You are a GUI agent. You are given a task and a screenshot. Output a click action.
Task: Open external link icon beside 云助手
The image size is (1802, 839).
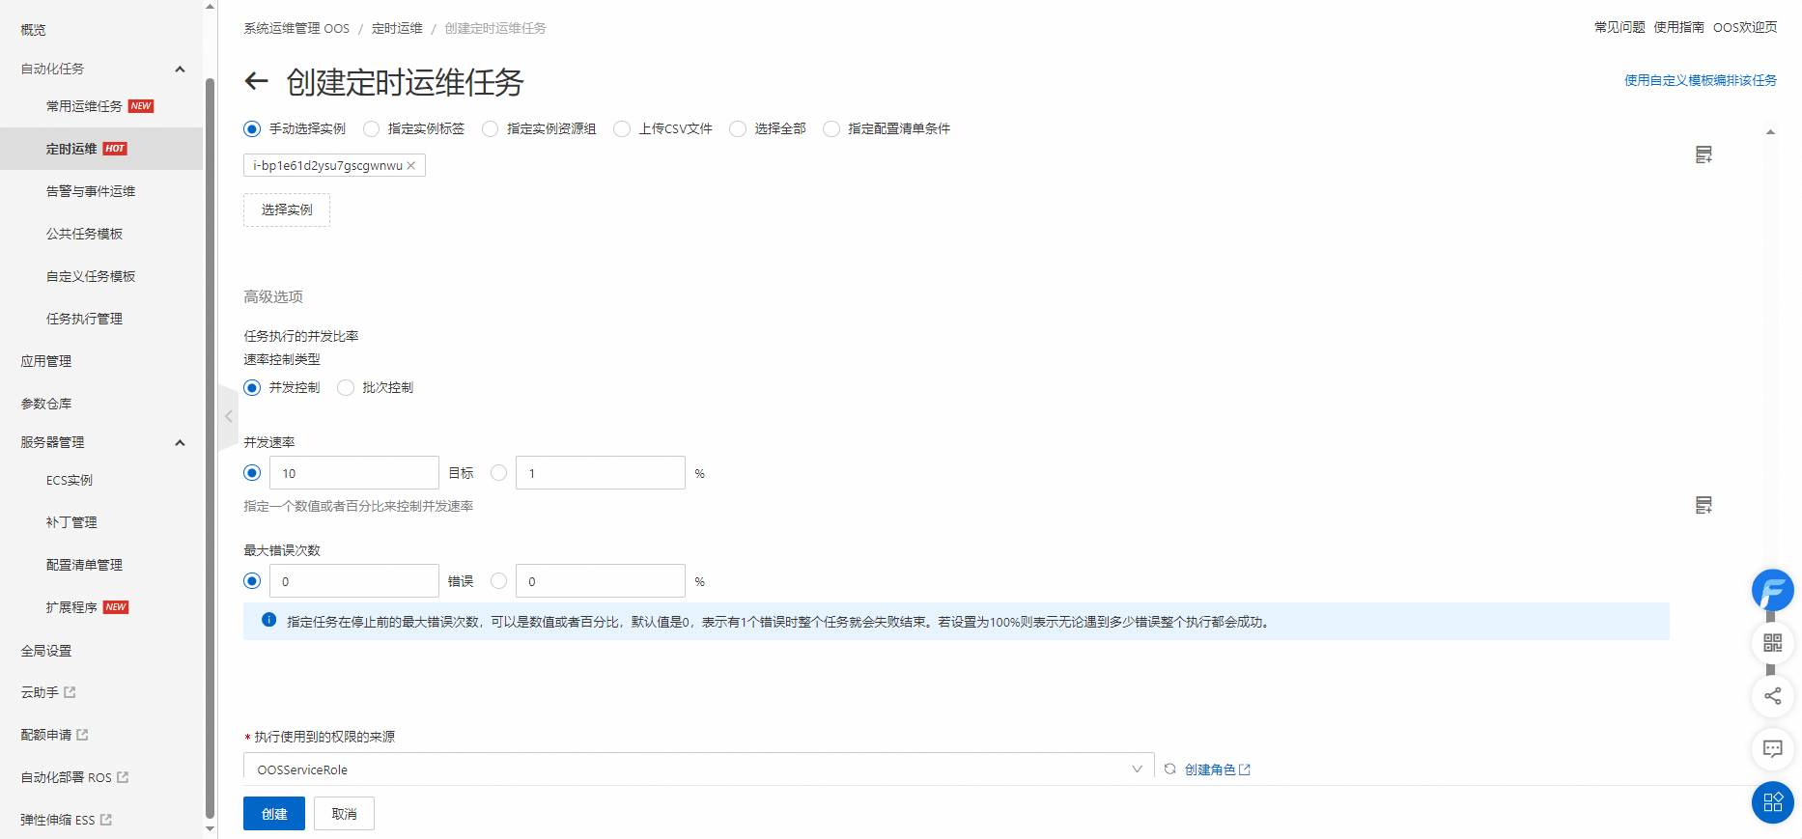(70, 692)
